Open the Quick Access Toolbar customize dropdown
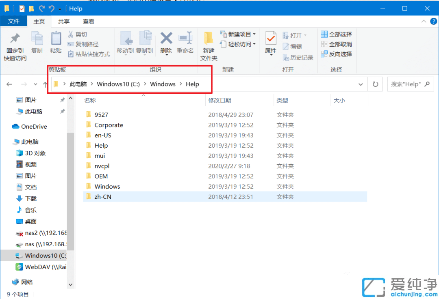The image size is (439, 299). (x=60, y=9)
